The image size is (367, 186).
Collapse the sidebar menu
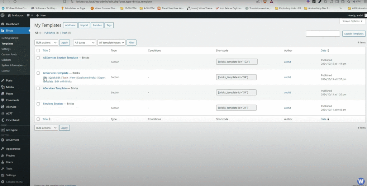click(12, 182)
